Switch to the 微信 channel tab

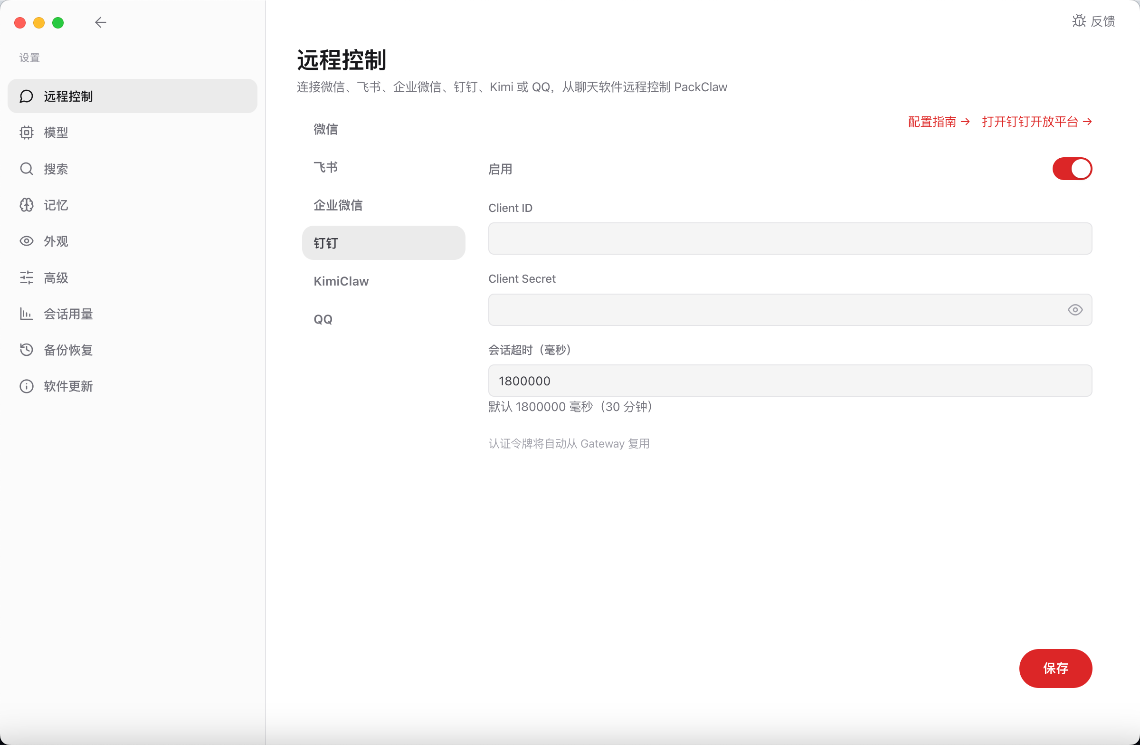pyautogui.click(x=383, y=129)
